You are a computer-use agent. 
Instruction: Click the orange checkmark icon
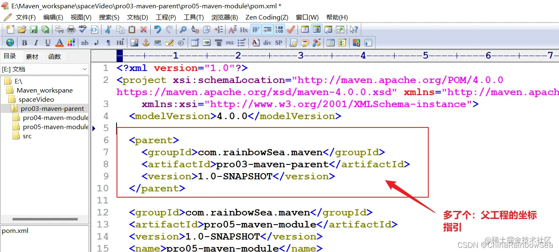click(x=291, y=29)
